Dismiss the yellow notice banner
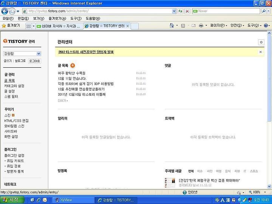 click(260, 52)
